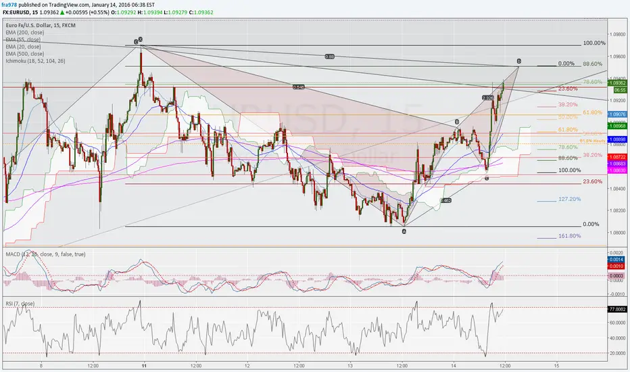
Task: Click the pink 0.0003 histogram value tag
Action: click(x=616, y=276)
